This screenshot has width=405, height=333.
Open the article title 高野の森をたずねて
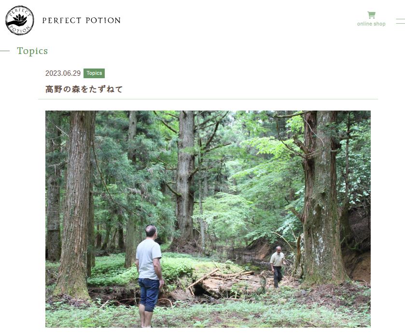84,89
